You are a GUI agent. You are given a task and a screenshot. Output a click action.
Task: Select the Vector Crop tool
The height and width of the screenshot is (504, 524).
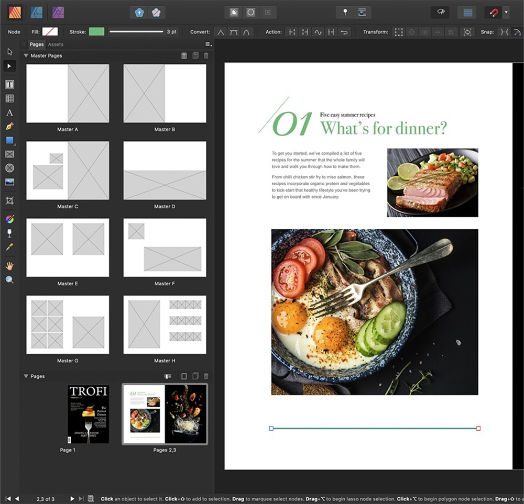[x=9, y=200]
